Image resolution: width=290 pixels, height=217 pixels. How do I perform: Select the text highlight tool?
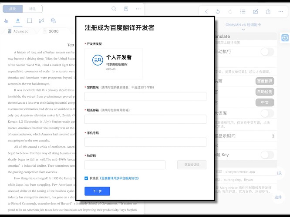pyautogui.click(x=18, y=21)
